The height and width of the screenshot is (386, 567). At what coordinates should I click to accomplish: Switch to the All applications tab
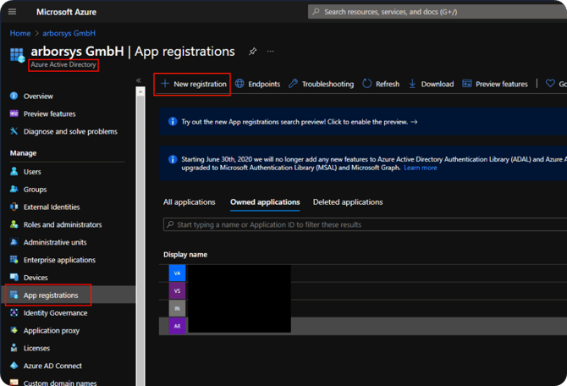(190, 202)
